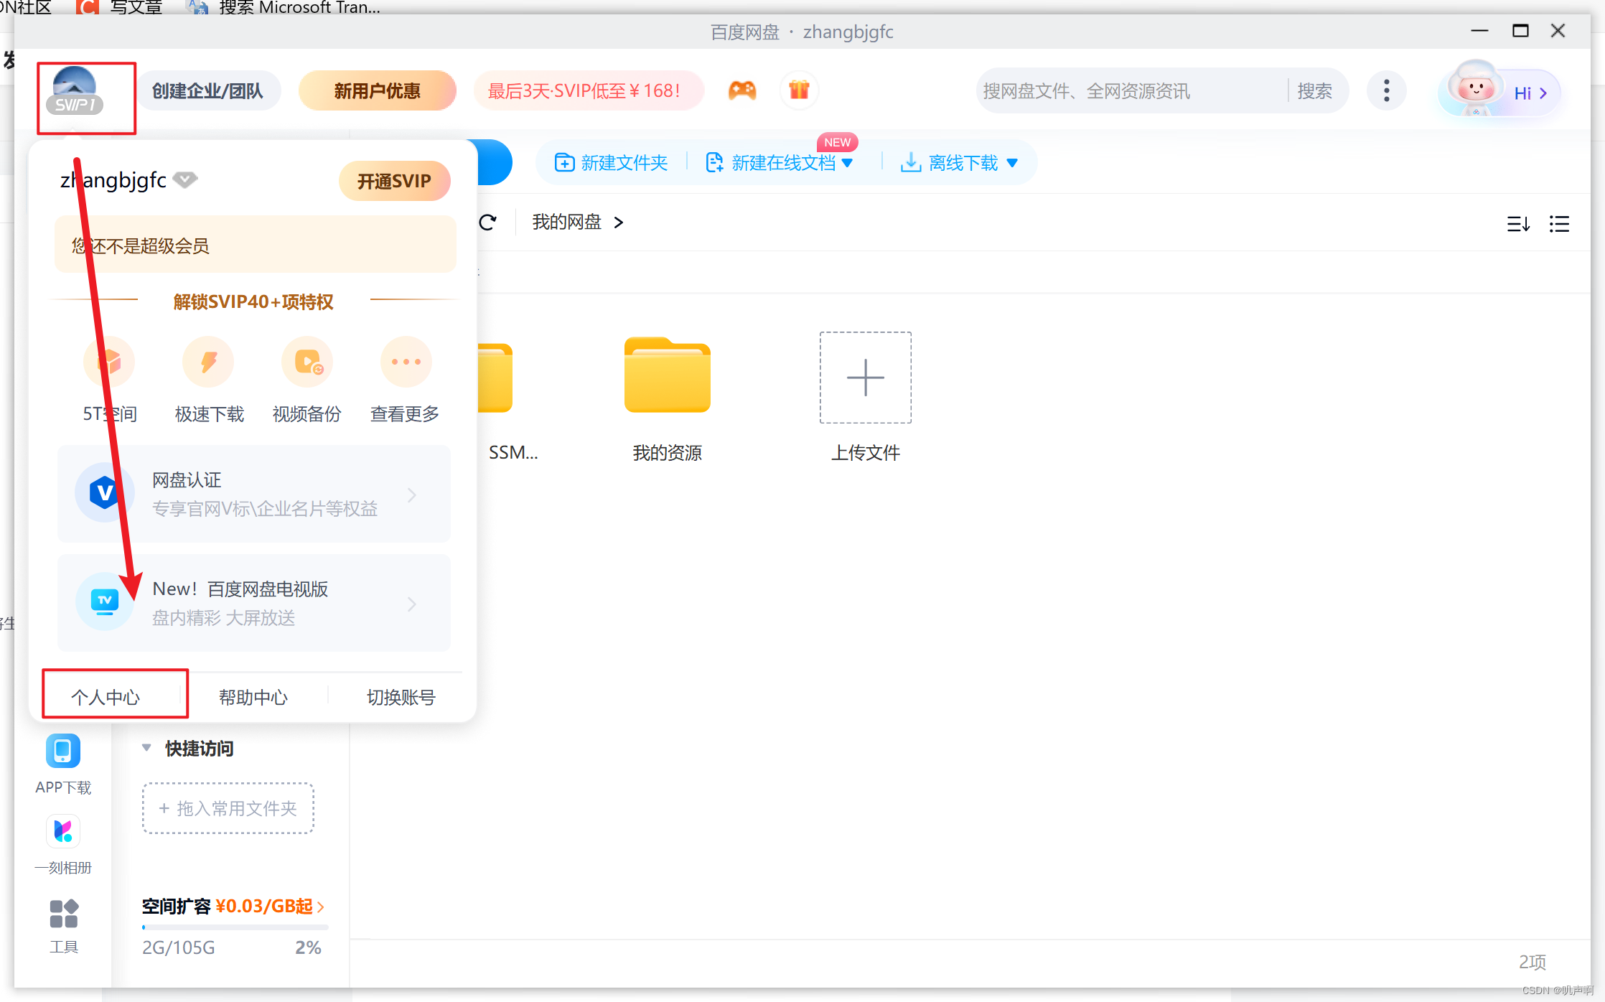Image resolution: width=1605 pixels, height=1002 pixels.
Task: Click the 新用户优惠 button
Action: (x=377, y=91)
